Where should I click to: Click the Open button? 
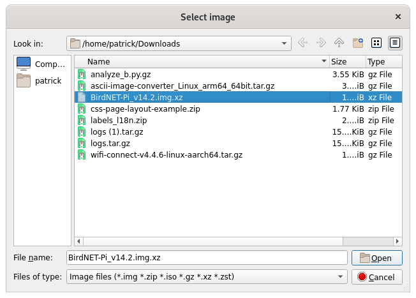[x=377, y=258]
